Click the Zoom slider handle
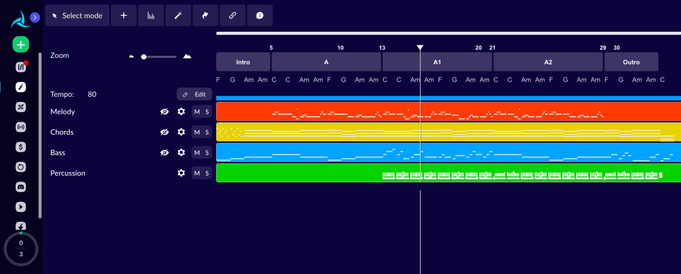 (144, 57)
